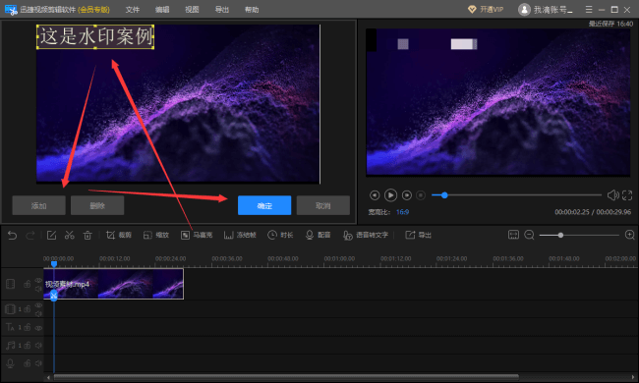
Task: Seek on the preview progress bar
Action: pyautogui.click(x=516, y=195)
